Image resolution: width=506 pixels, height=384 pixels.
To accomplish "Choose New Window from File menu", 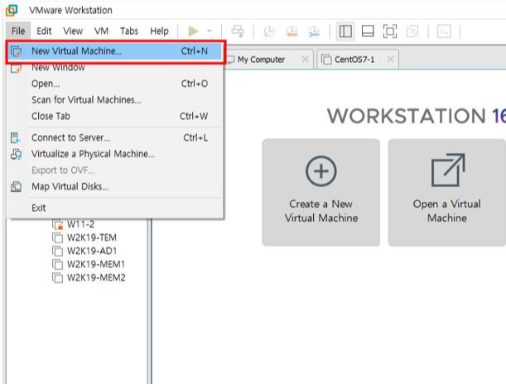I will [115, 67].
